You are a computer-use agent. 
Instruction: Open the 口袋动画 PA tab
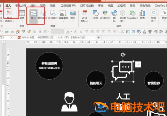pyautogui.click(x=68, y=6)
